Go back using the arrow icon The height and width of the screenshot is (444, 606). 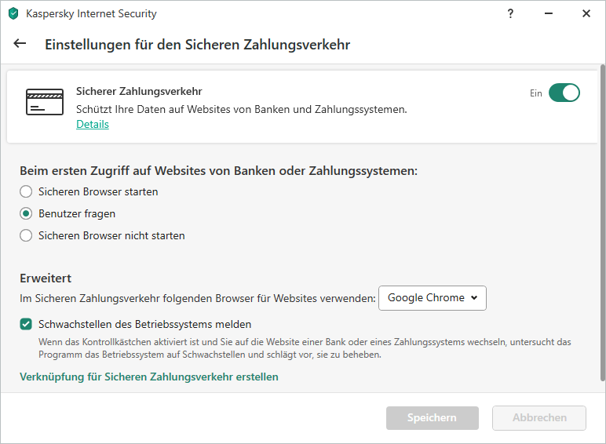20,44
